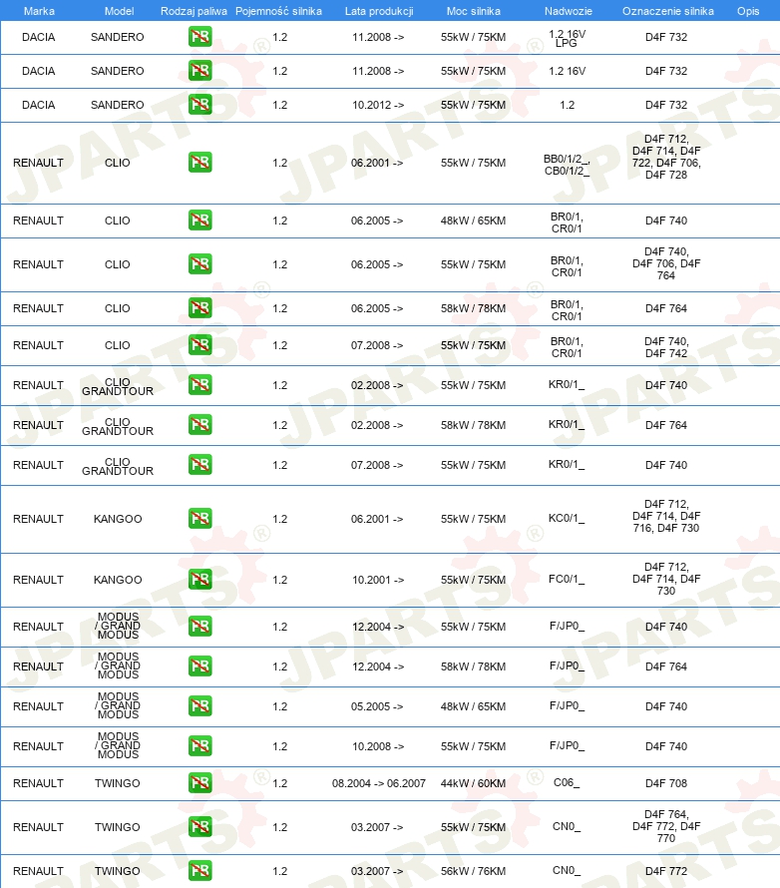Click fuel icon in Clio Grandtour 02.2008 58kW row
This screenshot has width=780, height=888.
(199, 425)
